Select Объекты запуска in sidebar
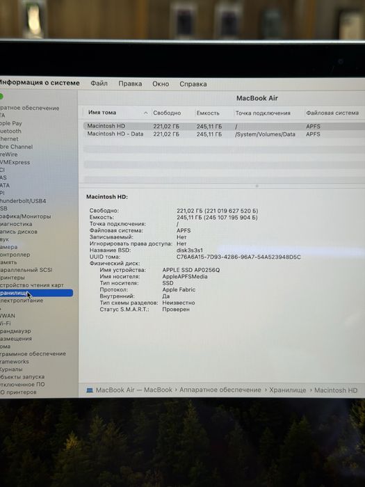This screenshot has width=365, height=487. [22, 377]
